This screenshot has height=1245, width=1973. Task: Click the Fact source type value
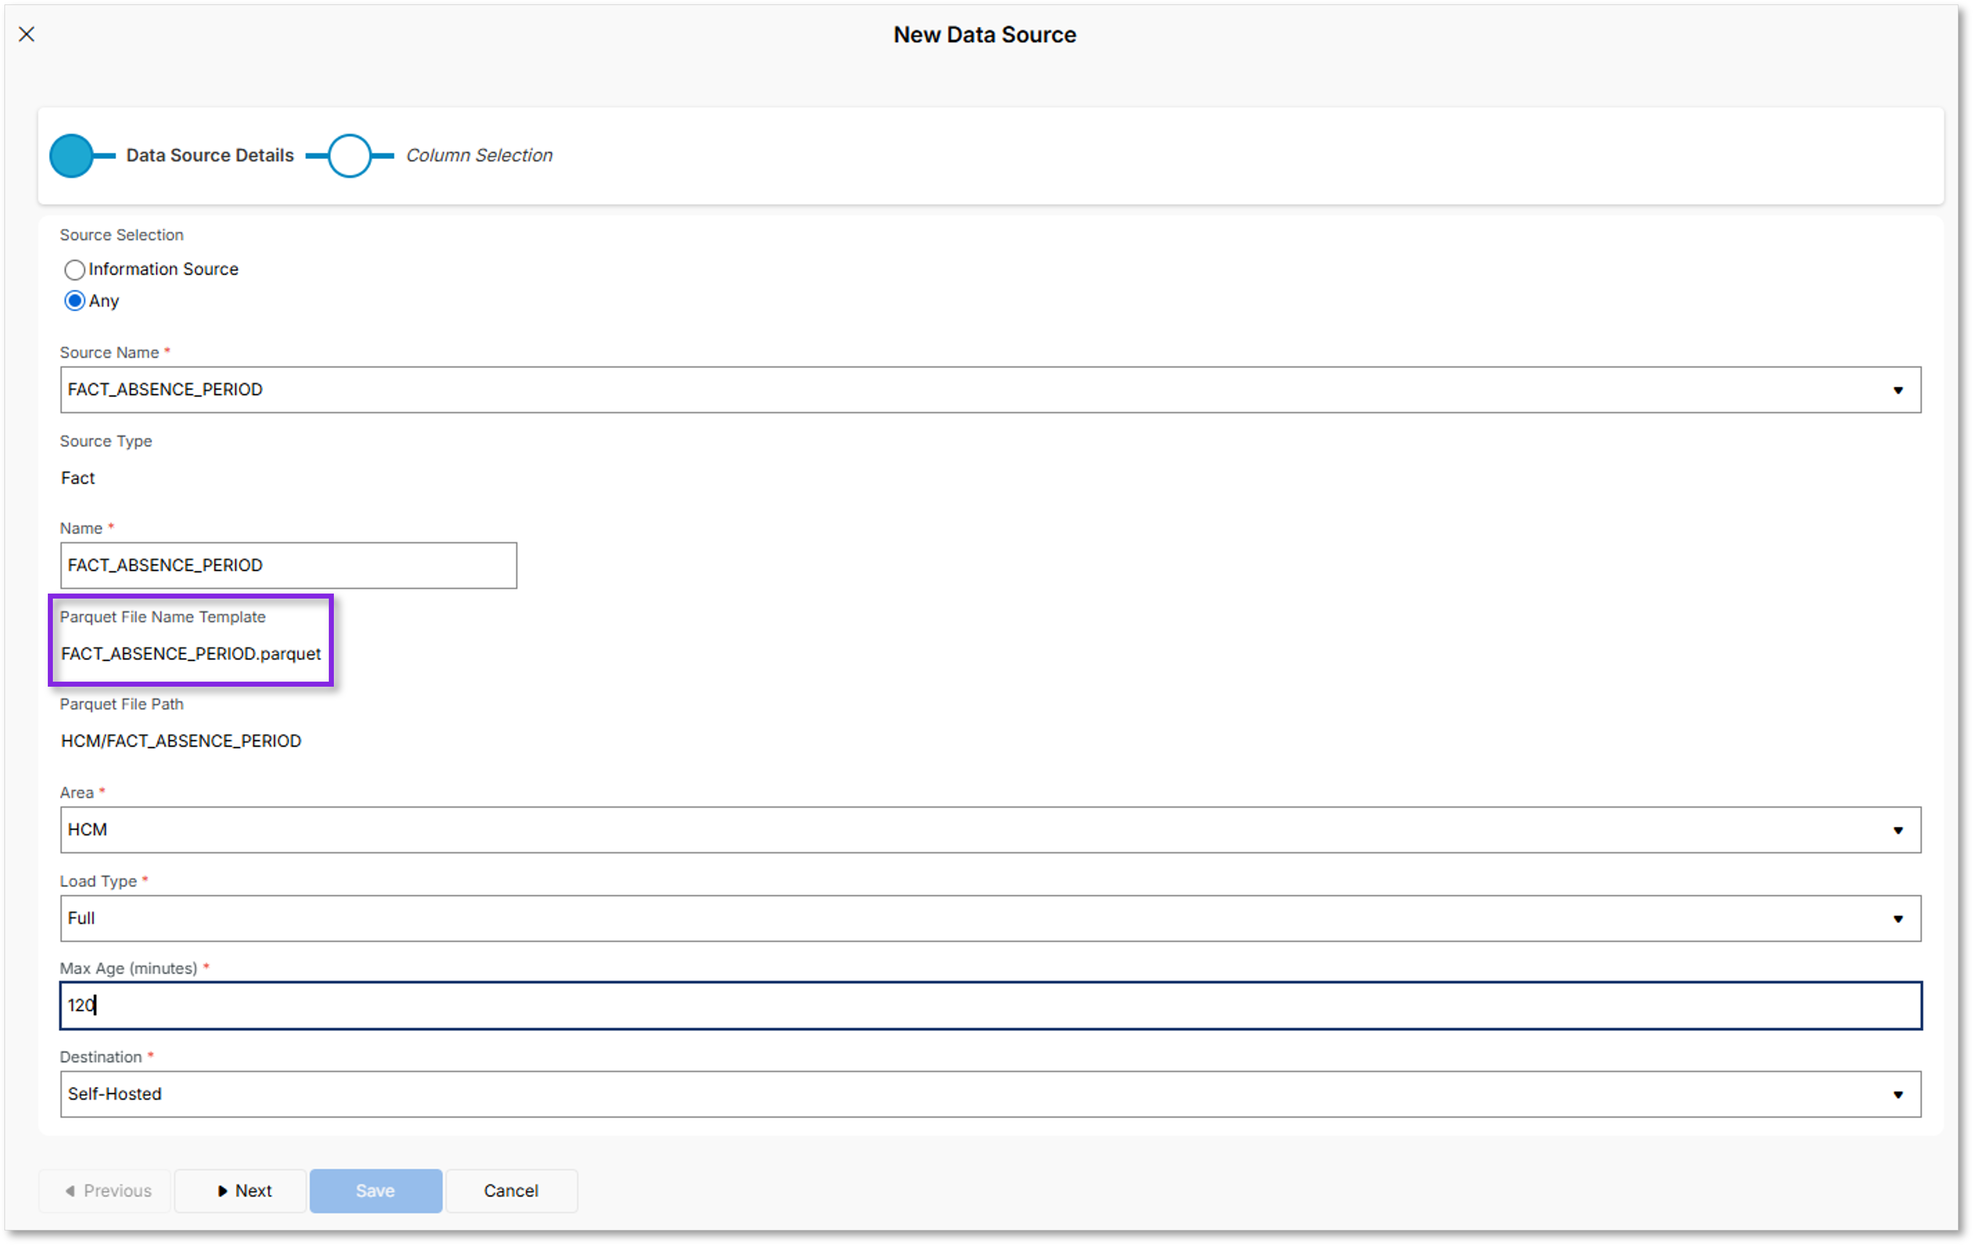[78, 478]
